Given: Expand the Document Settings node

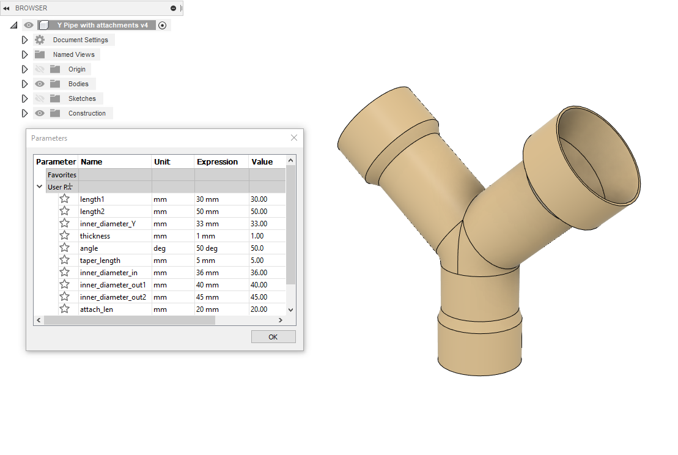Looking at the screenshot, I should click(24, 40).
